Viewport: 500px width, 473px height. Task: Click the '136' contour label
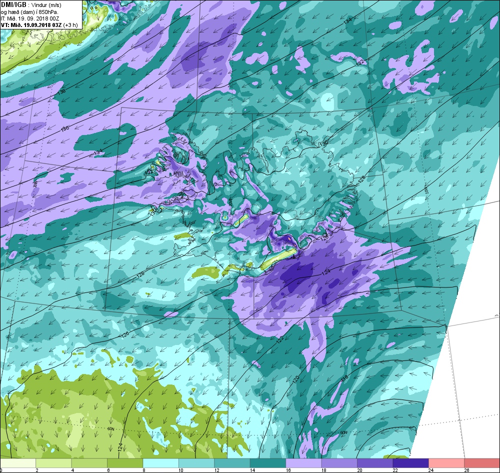click(65, 129)
